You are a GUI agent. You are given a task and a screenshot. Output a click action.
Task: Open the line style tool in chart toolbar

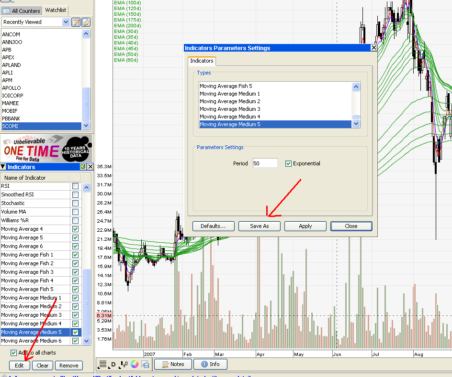pos(102,365)
